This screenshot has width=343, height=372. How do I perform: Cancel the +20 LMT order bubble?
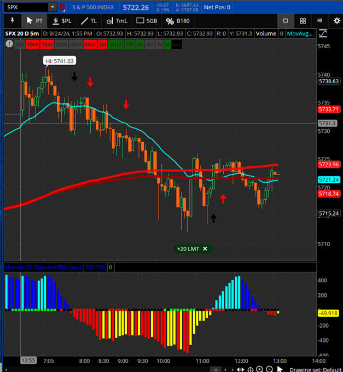click(x=205, y=248)
